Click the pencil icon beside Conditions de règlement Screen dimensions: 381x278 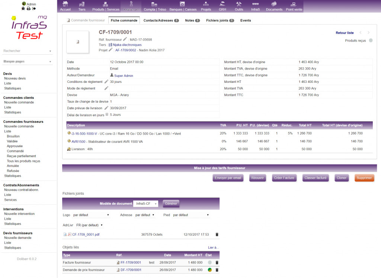(x=106, y=82)
